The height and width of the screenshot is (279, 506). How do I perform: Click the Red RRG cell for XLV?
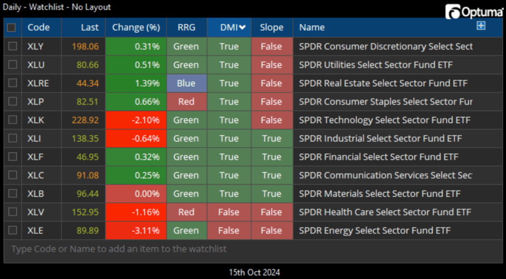(186, 212)
